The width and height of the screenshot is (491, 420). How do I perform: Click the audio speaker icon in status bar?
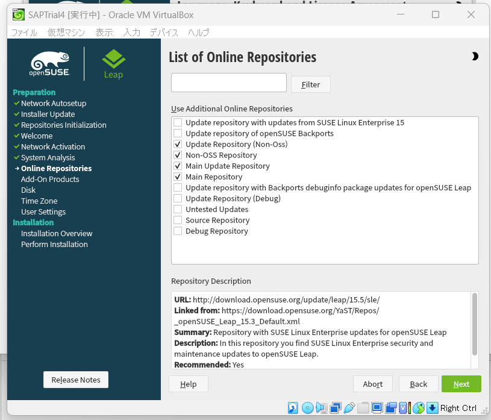point(322,408)
